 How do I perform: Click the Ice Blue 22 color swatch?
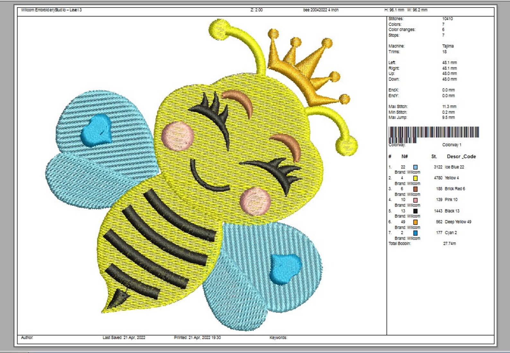coord(415,167)
